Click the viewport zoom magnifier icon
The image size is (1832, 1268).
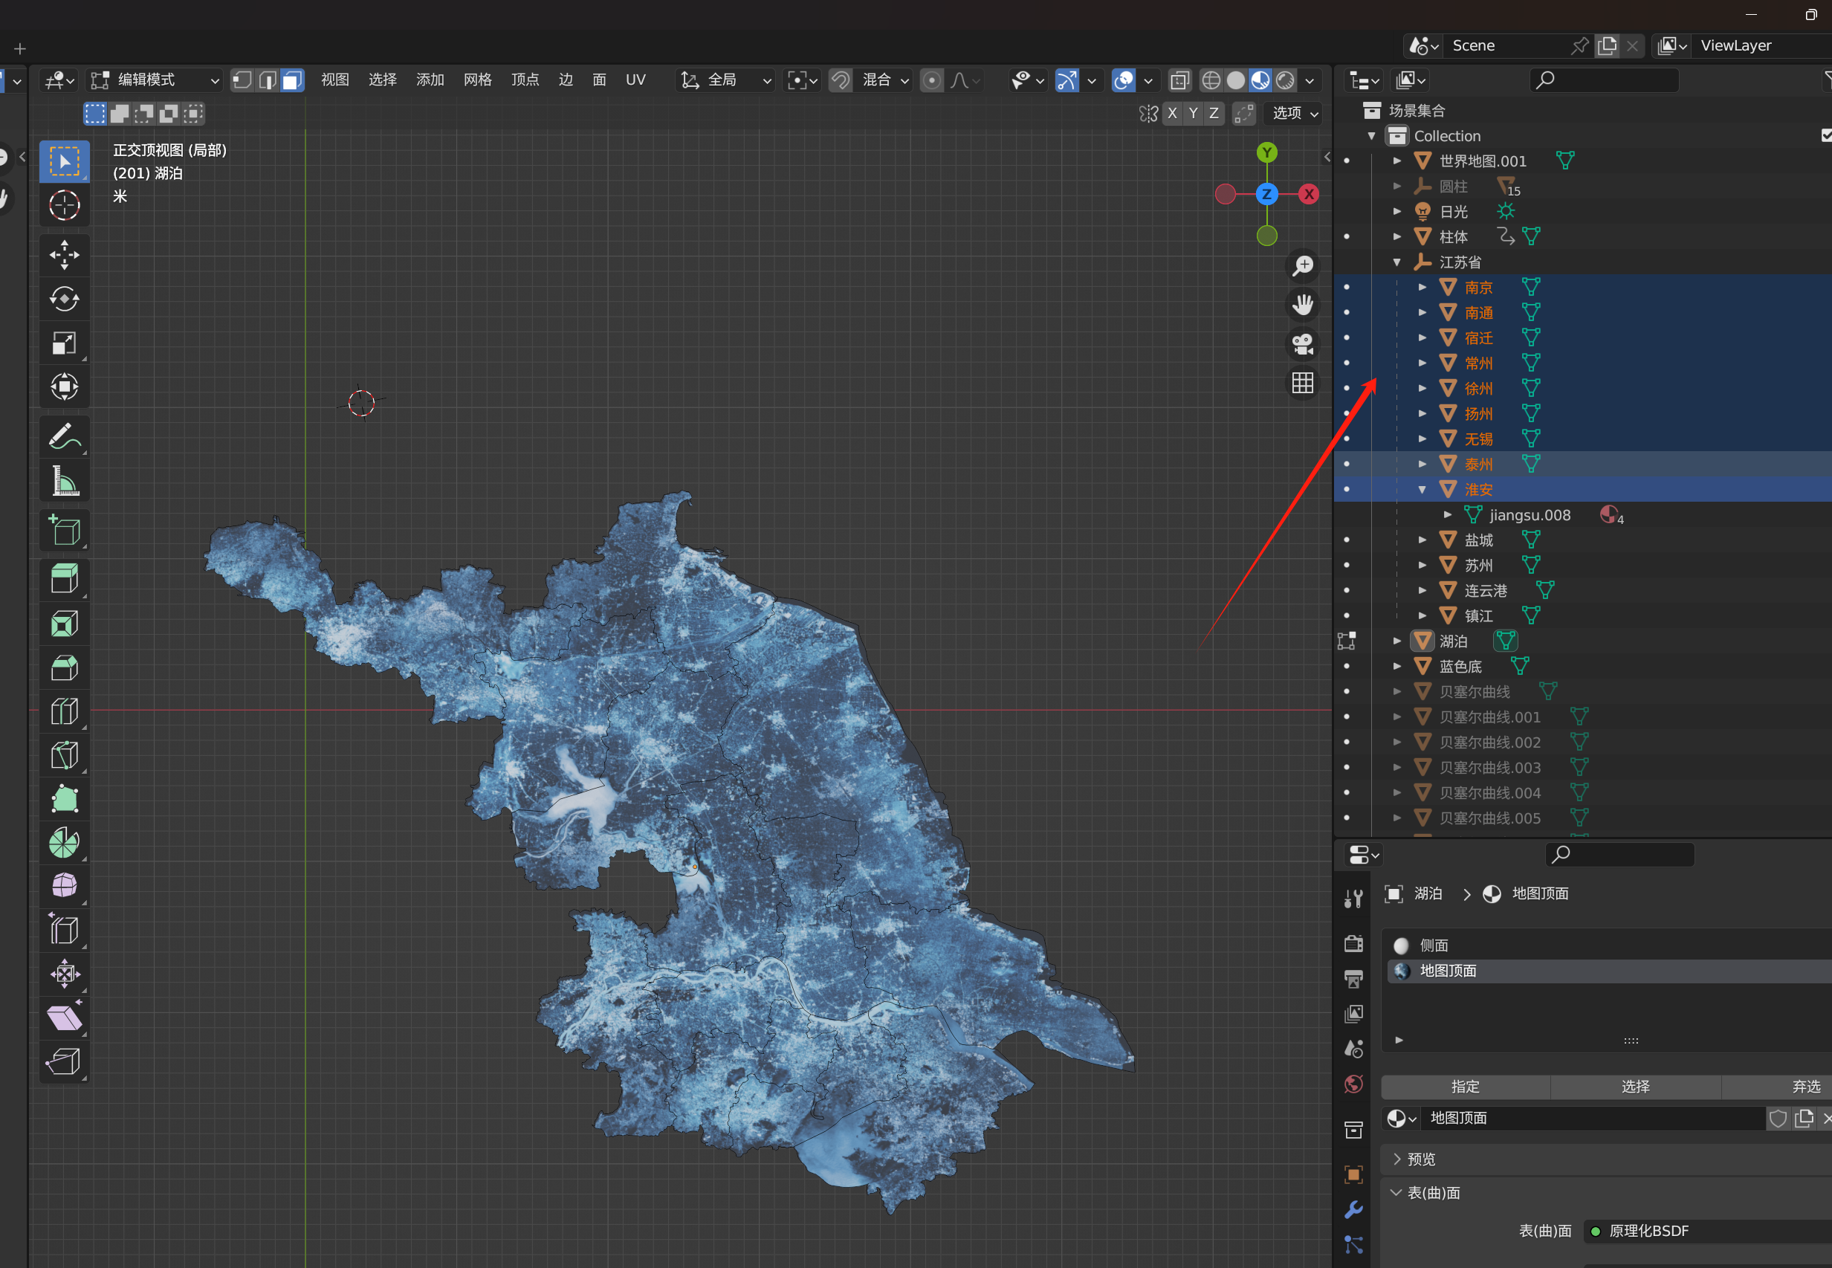point(1303,266)
